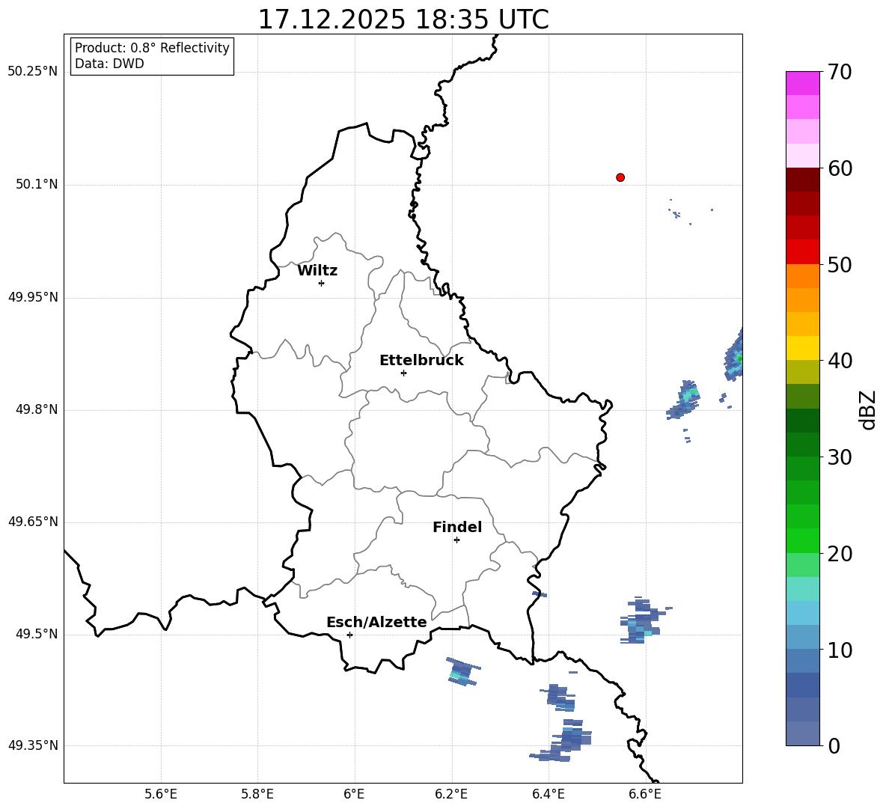Click the Esch/Alzette label
Image resolution: width=886 pixels, height=809 pixels.
376,623
